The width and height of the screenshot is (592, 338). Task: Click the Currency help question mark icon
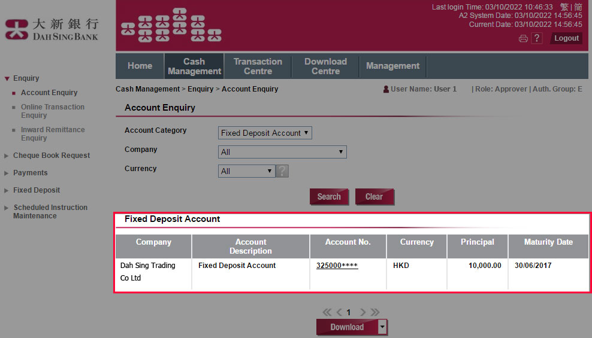tap(282, 171)
